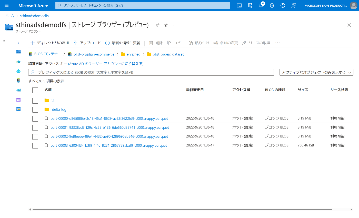Click アップロード to upload files
The image size is (359, 218).
tap(87, 43)
